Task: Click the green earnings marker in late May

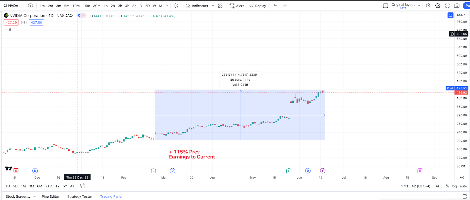Action: [x=289, y=171]
